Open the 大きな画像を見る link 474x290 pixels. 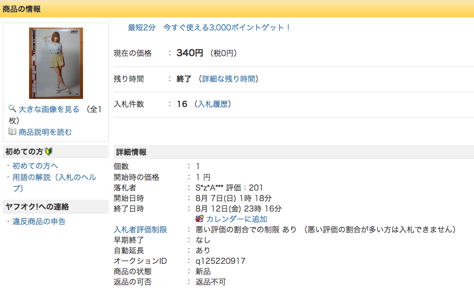pos(49,109)
